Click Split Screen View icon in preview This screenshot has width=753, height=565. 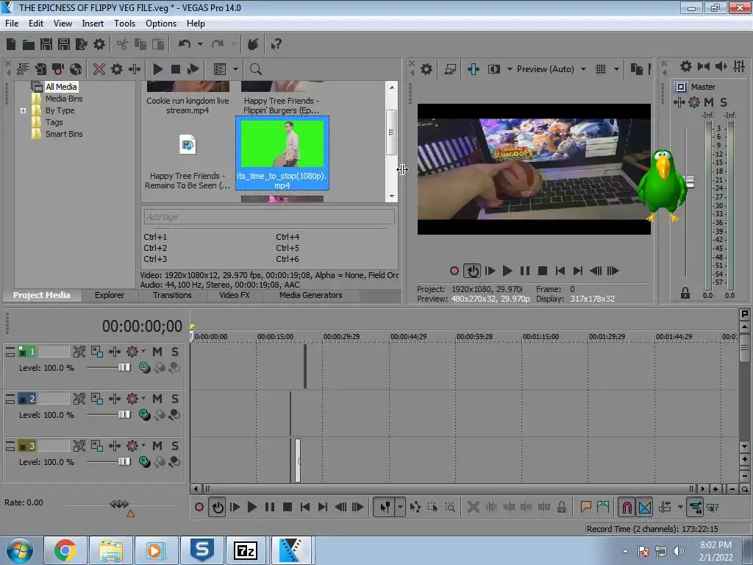494,69
